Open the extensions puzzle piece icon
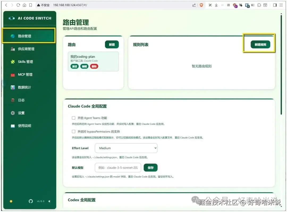Image resolution: width=287 pixels, height=212 pixels. tap(259, 5)
